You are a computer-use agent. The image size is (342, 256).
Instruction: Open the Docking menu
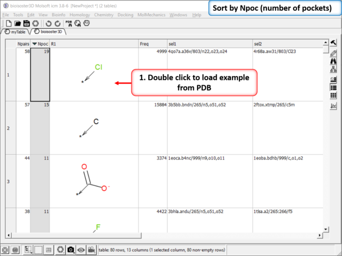pyautogui.click(x=125, y=15)
